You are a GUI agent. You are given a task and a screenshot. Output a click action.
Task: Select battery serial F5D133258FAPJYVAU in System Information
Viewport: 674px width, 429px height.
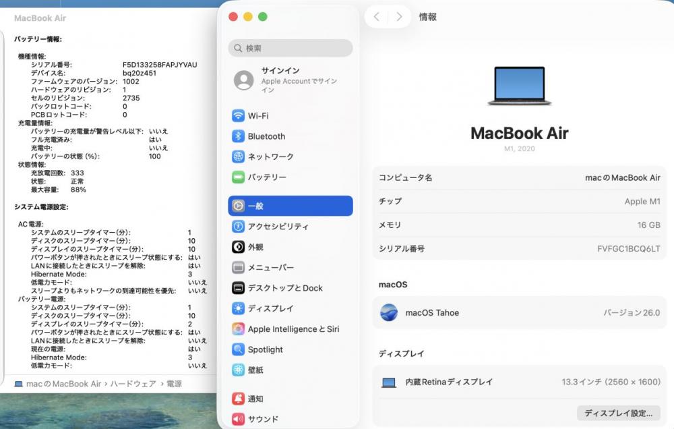click(160, 65)
